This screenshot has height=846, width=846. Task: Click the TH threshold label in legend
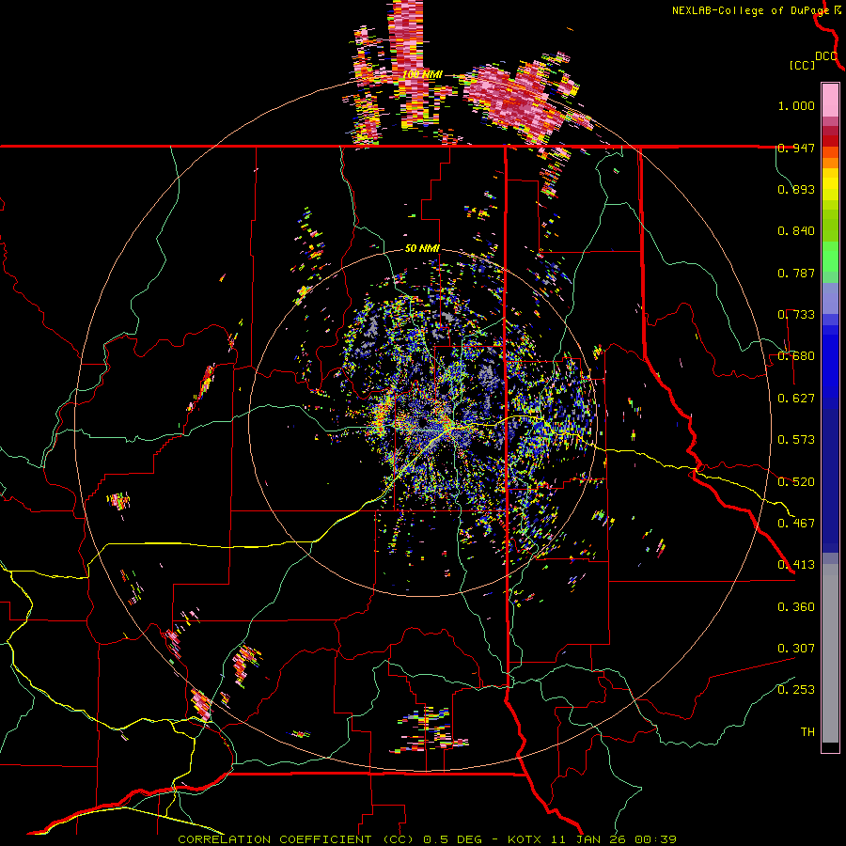click(807, 732)
